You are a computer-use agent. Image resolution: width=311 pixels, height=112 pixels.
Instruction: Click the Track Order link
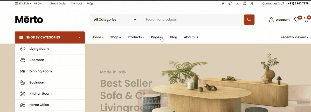(x=59, y=3)
